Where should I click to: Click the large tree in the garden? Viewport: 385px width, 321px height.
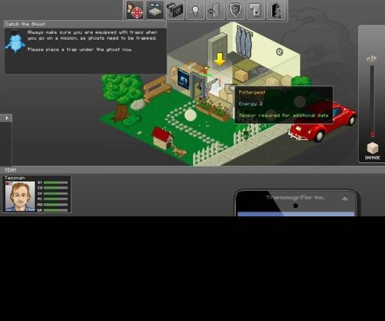[x=122, y=96]
